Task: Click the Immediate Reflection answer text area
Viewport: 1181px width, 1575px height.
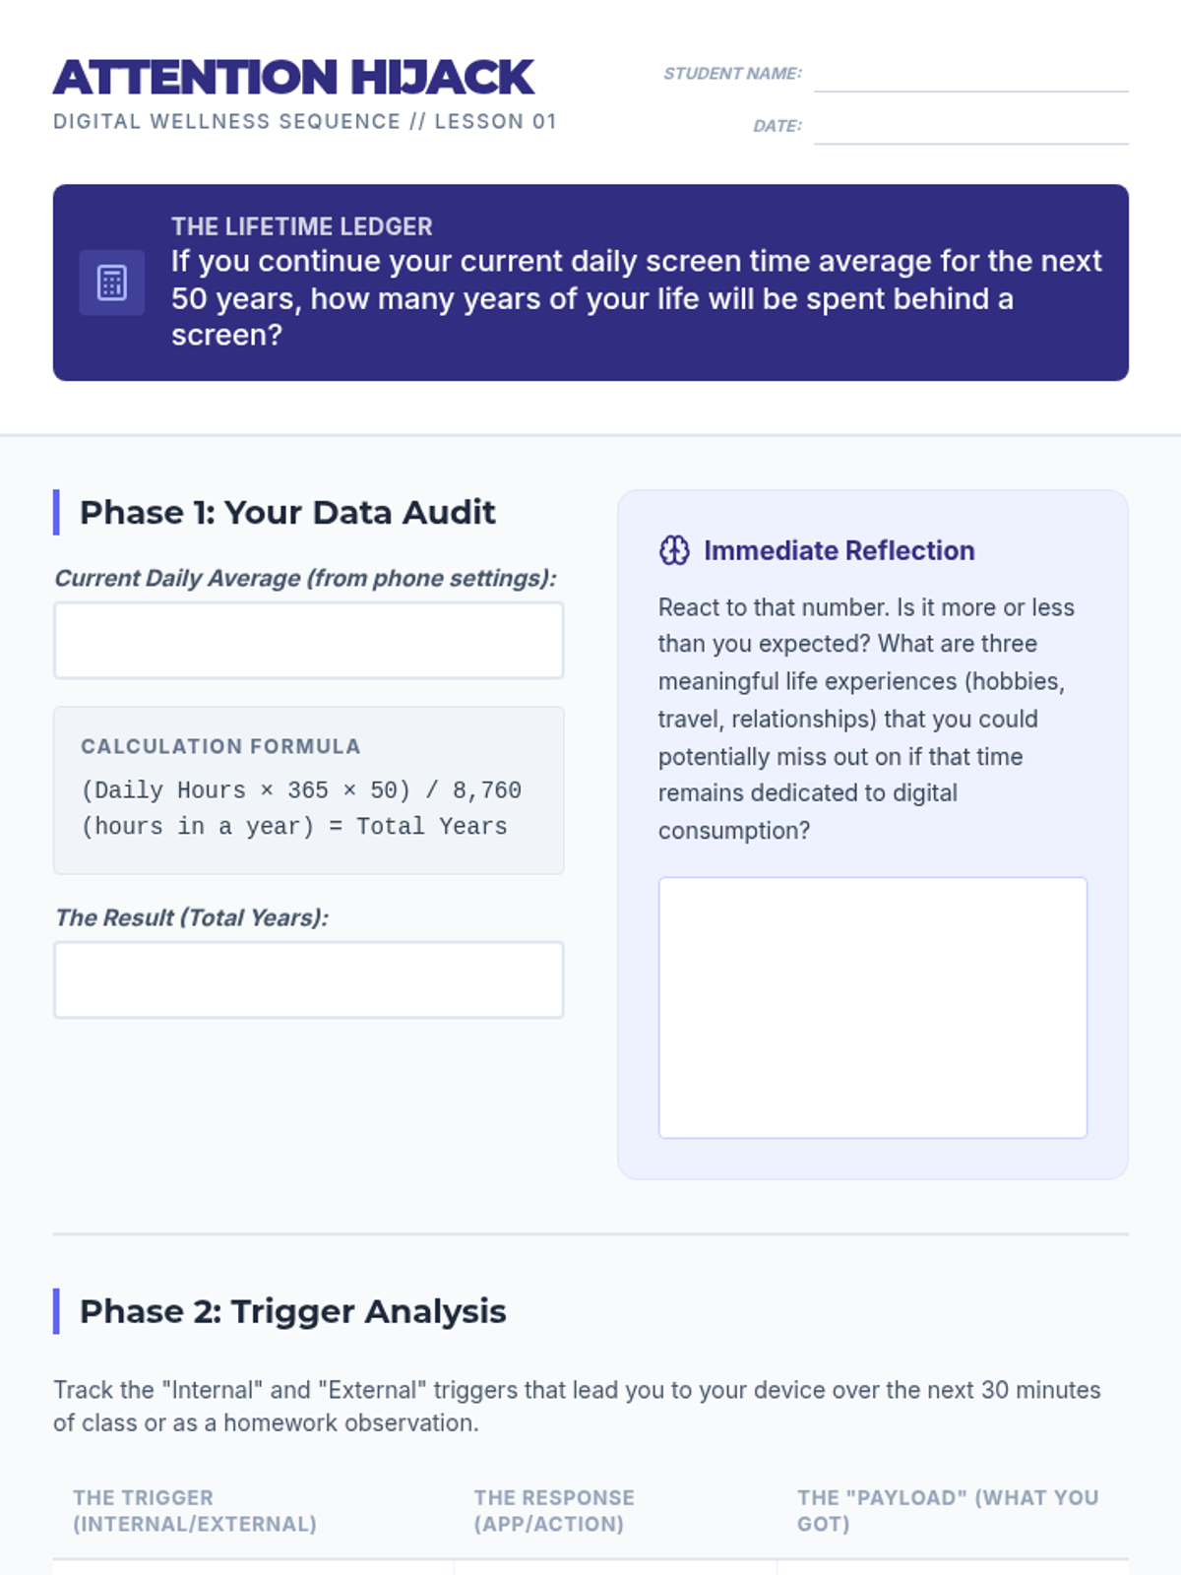Action: coord(873,1007)
